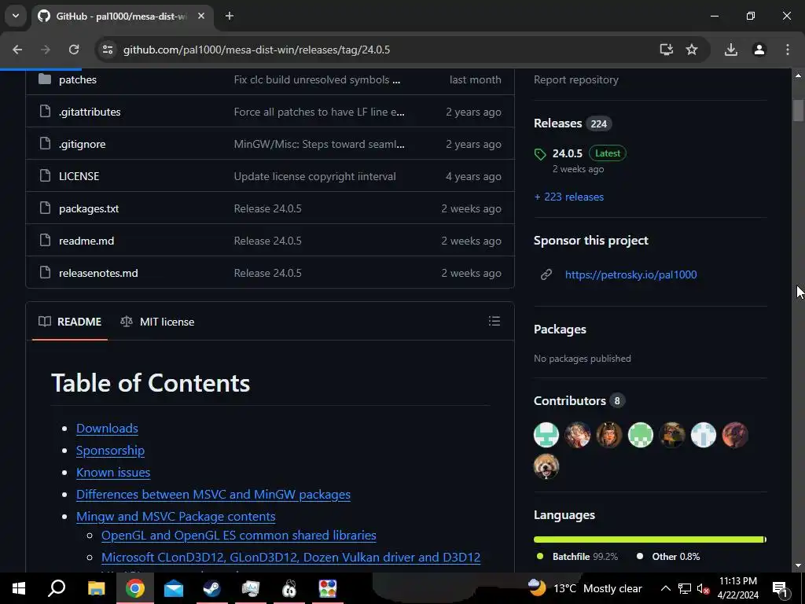Screen dimensions: 805x604
Task: Show hidden system tray icons
Action: click(x=665, y=588)
